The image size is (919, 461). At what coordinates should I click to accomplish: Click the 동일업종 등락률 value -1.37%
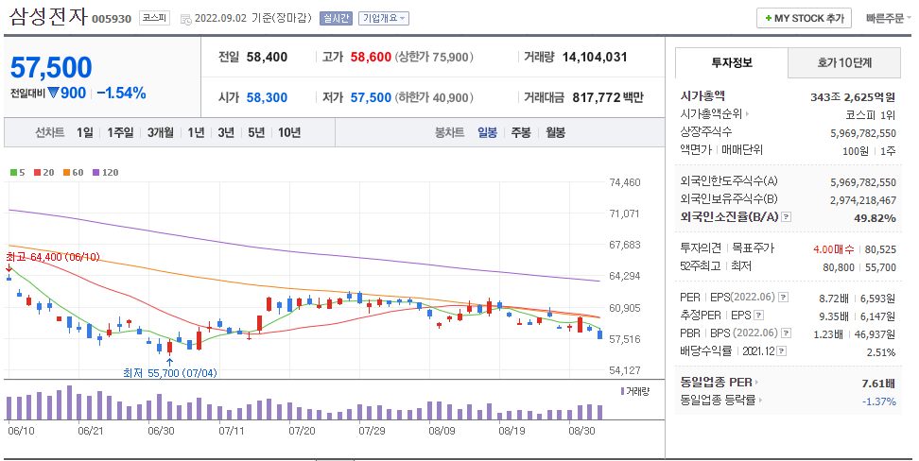click(x=878, y=401)
